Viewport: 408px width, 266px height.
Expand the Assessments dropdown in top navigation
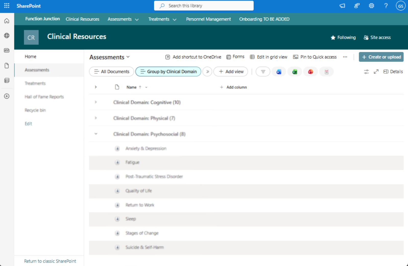click(x=137, y=19)
